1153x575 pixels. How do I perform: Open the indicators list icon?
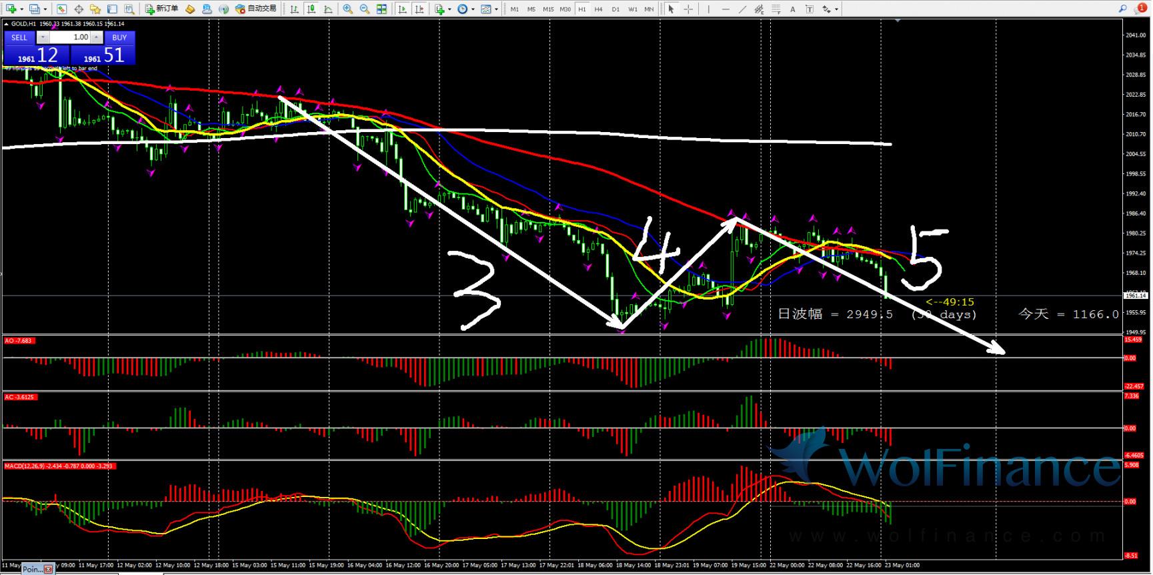pos(439,9)
